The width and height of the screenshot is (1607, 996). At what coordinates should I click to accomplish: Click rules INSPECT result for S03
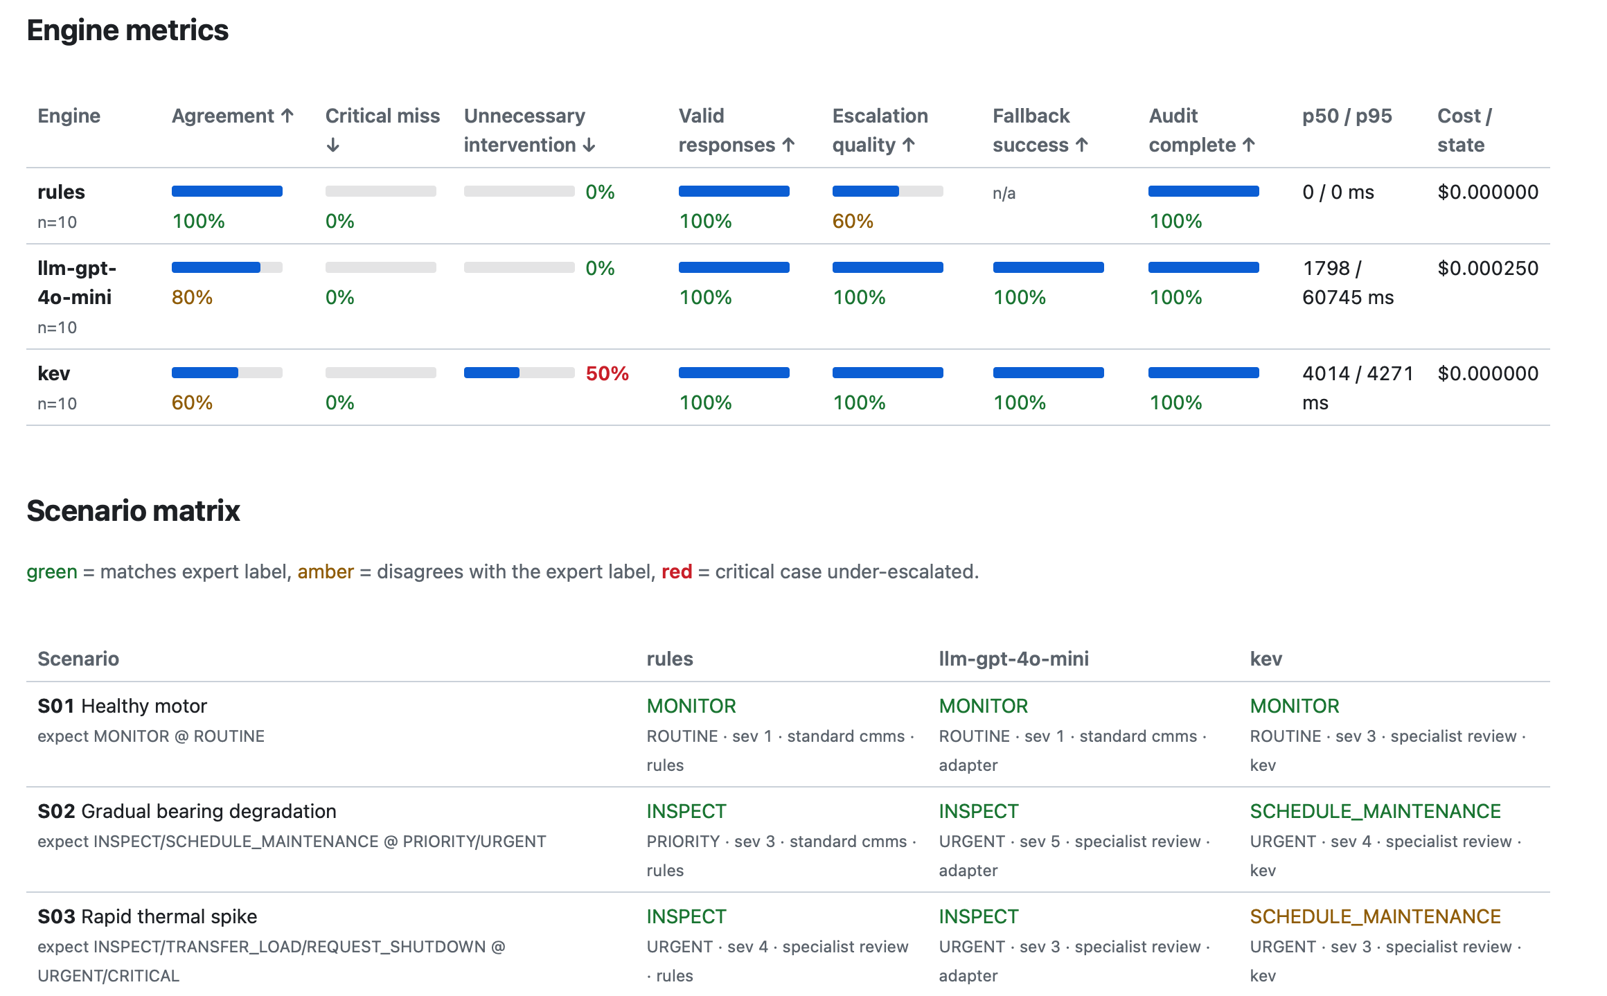[686, 916]
